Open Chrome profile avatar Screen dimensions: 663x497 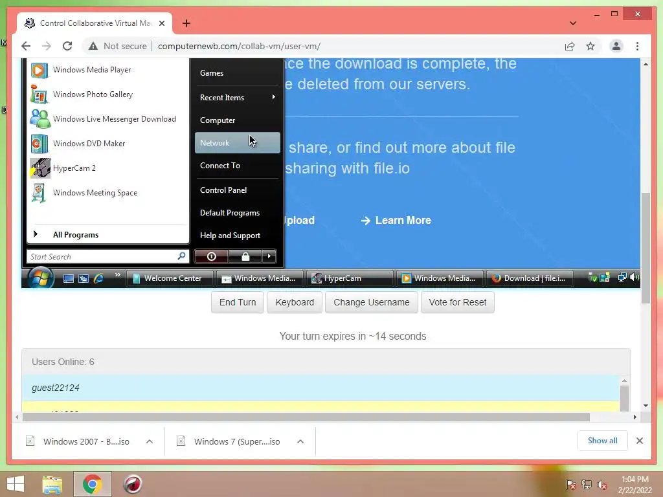[616, 46]
